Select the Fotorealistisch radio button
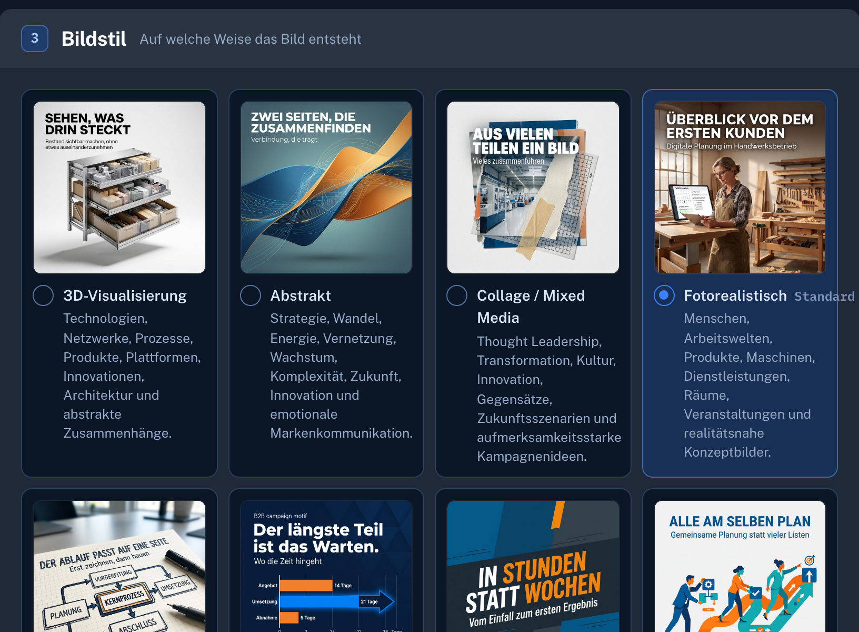The height and width of the screenshot is (632, 859). point(664,295)
